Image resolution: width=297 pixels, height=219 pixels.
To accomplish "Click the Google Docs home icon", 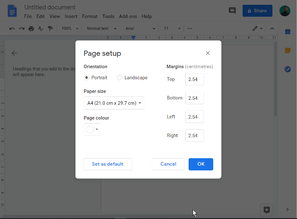I will point(12,11).
